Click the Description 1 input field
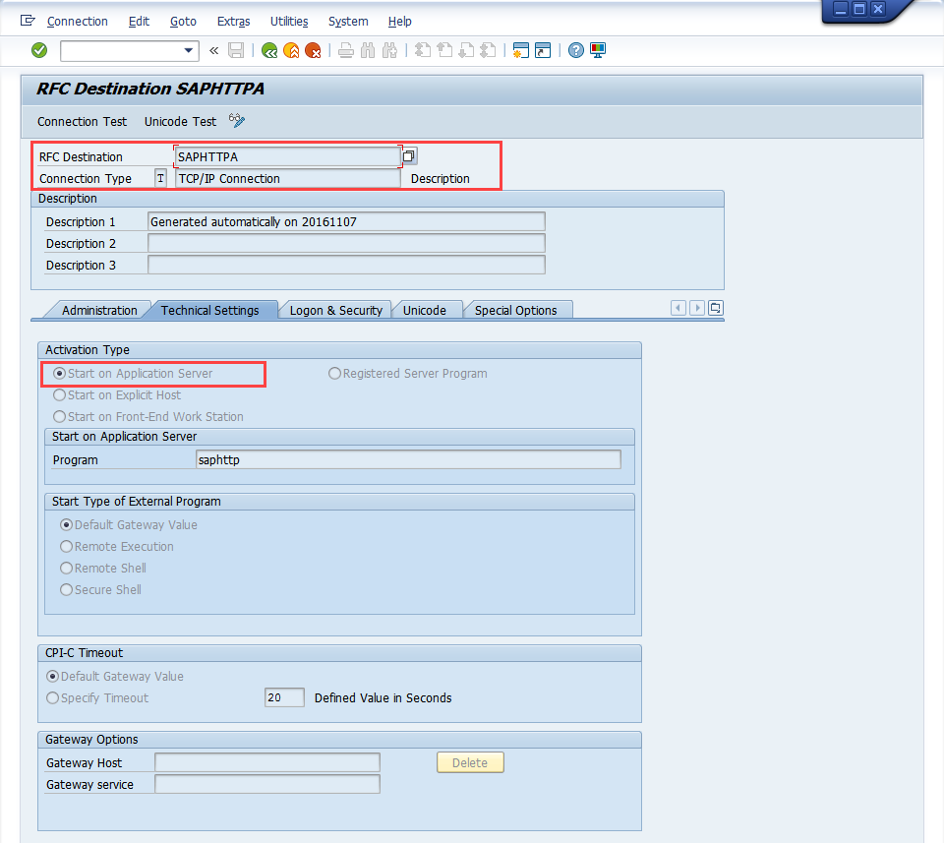Image resolution: width=944 pixels, height=843 pixels. coord(346,221)
